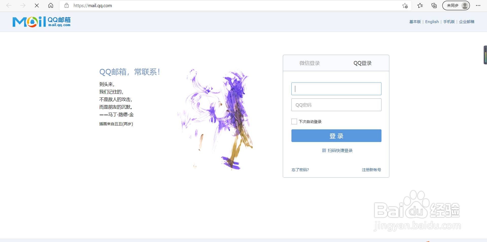Click the QQ密码 password field

click(x=336, y=105)
